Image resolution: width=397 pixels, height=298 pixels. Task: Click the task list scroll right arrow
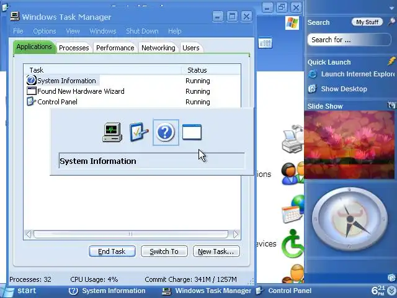(236, 234)
